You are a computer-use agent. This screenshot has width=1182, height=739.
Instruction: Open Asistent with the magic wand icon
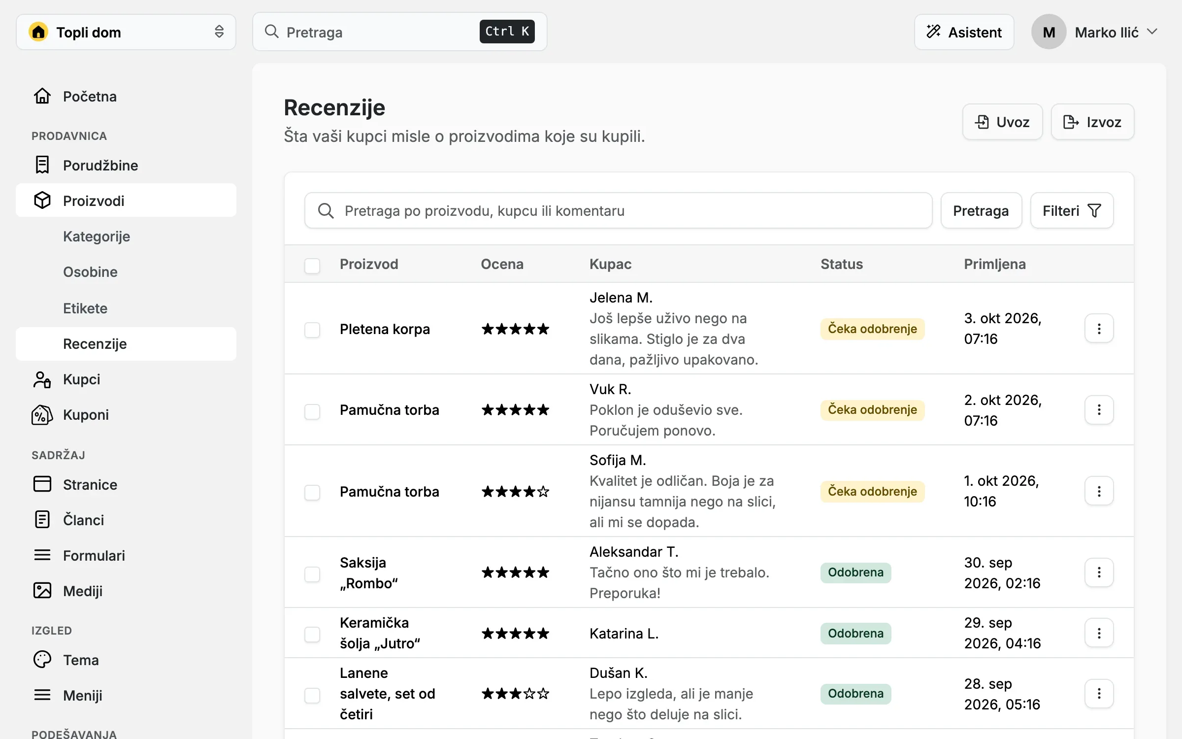coord(964,32)
